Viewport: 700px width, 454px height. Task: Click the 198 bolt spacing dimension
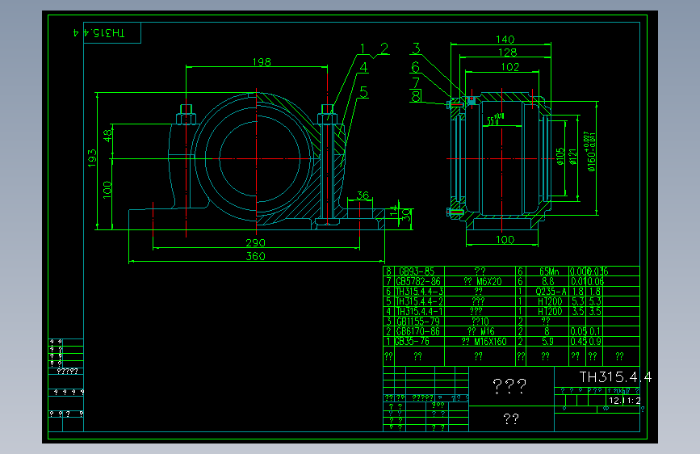click(262, 61)
